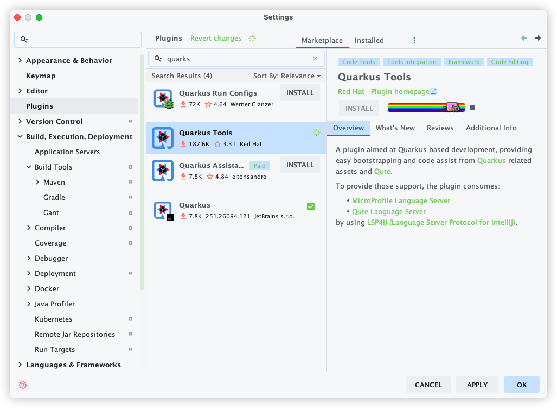Click the project-level icon next to Deployment
557x408 pixels.
(x=130, y=274)
